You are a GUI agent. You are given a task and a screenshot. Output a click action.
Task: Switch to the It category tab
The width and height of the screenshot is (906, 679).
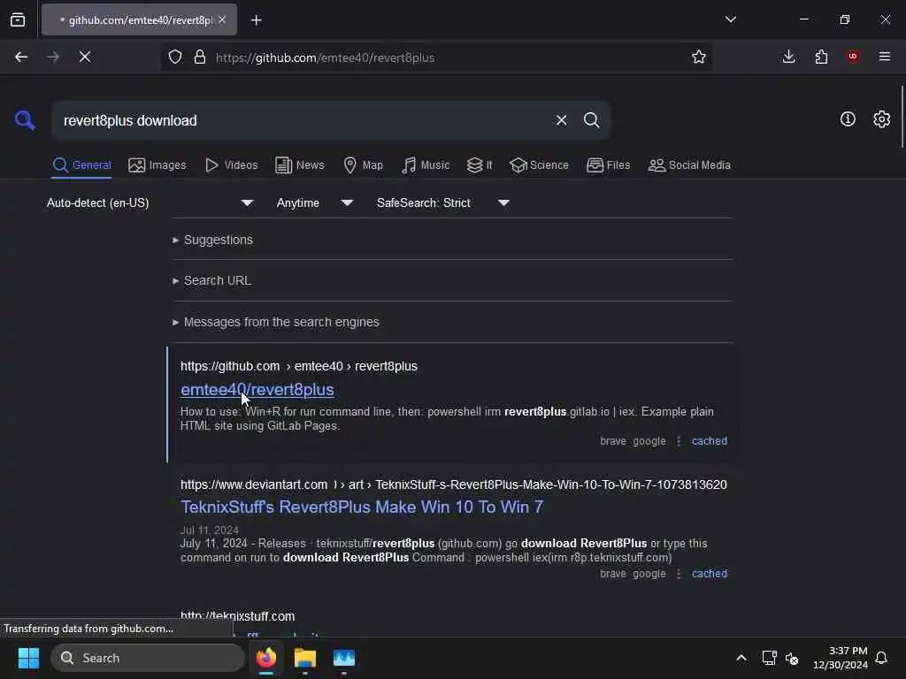pyautogui.click(x=480, y=165)
